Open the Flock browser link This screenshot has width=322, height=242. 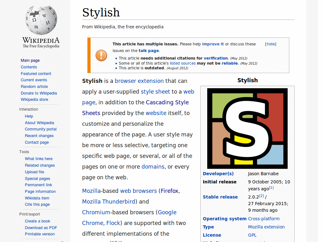(113, 223)
